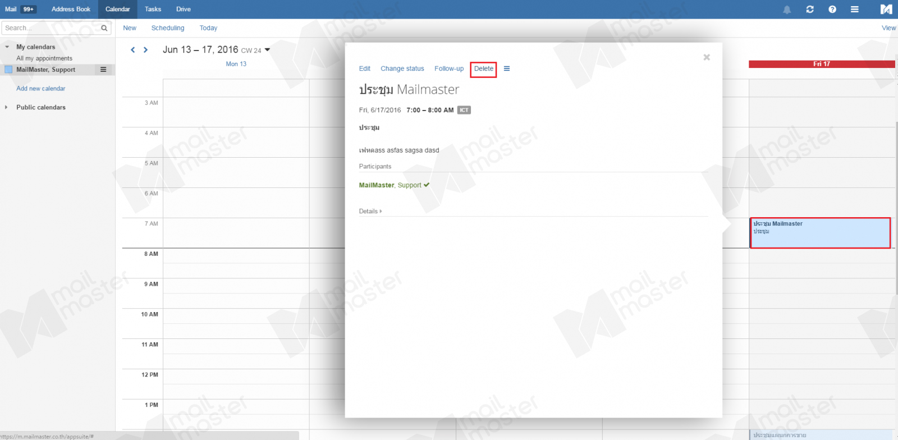Click the appointment at bottom of Friday column
Screen dimensions: 898x440
click(821, 435)
